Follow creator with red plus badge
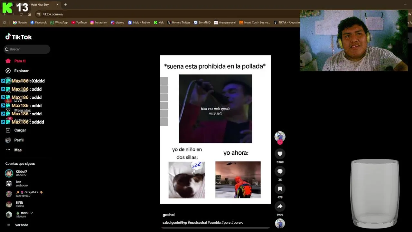412x232 pixels. [x=280, y=142]
